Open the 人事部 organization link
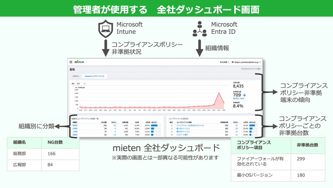The width and height of the screenshot is (333, 188). (x=75, y=132)
